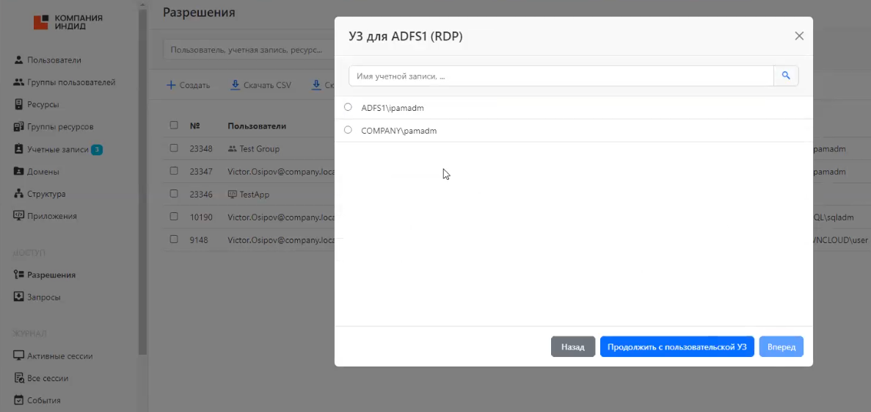The width and height of the screenshot is (871, 412).
Task: Close the УЗ для ADFS1 dialog
Action: (799, 36)
